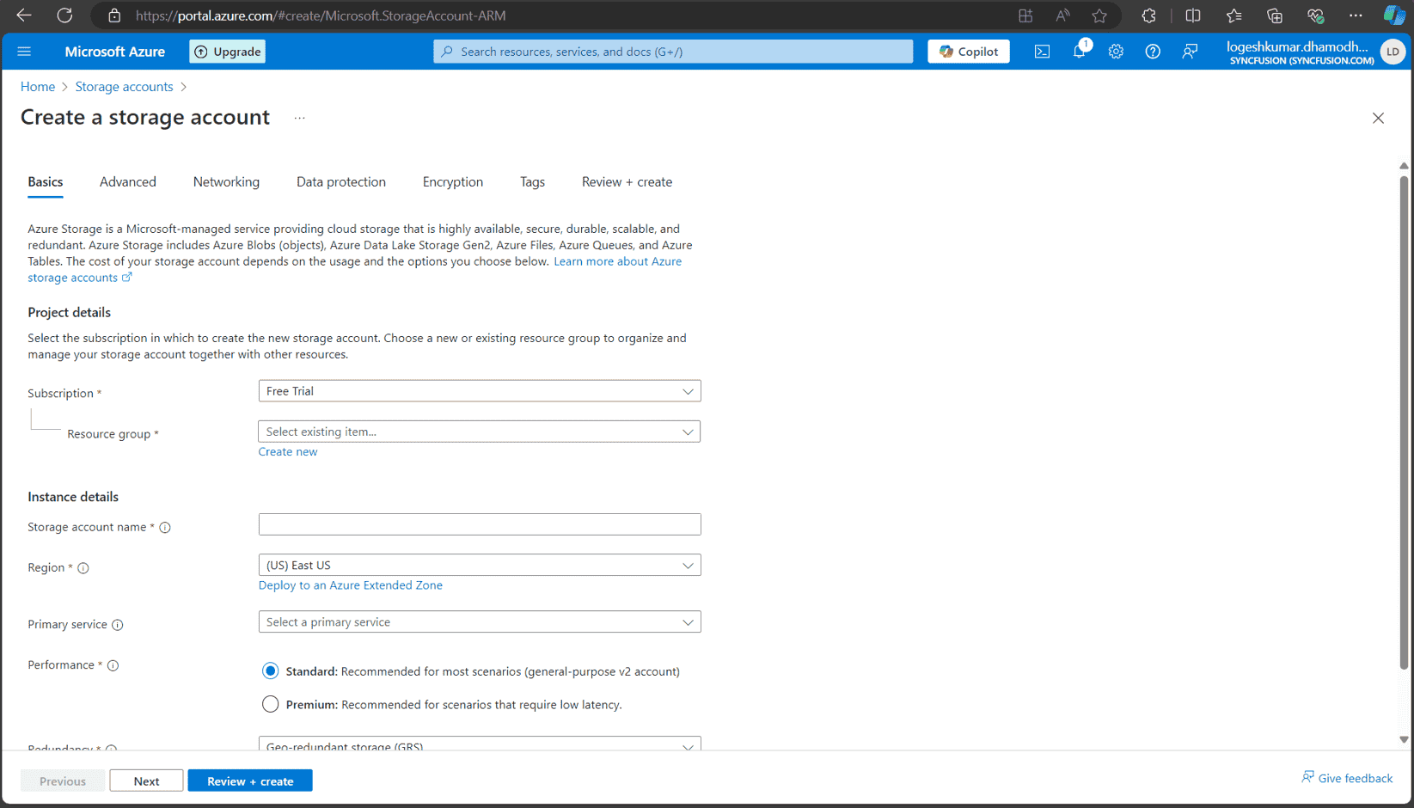1414x808 pixels.
Task: Open the Feedback icon in the top bar
Action: [x=1190, y=52]
